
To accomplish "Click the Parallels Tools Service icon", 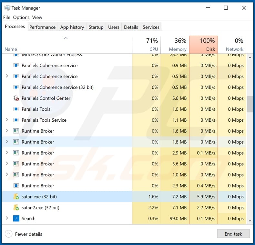I will 16,120.
